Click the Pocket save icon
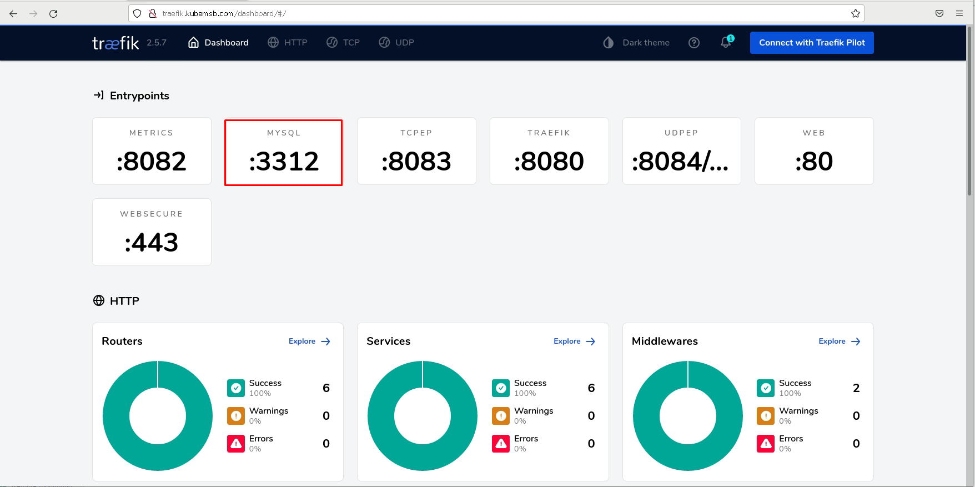The width and height of the screenshot is (975, 487). [x=939, y=13]
